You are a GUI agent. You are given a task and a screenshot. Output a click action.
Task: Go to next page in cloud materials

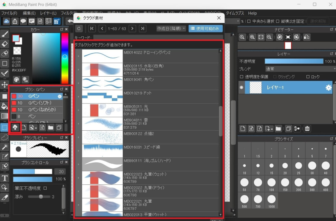pos(132,28)
